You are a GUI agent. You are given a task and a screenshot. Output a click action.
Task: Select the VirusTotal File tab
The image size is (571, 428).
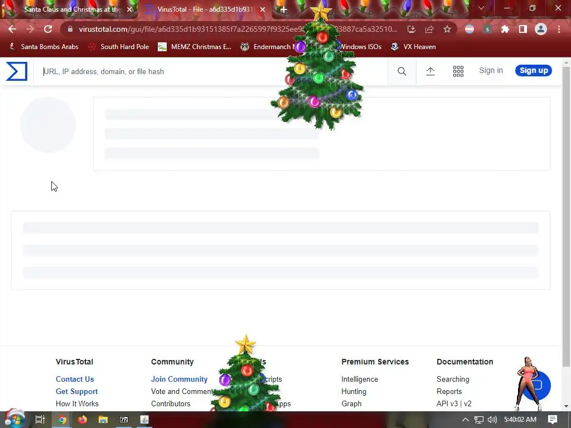click(x=205, y=9)
